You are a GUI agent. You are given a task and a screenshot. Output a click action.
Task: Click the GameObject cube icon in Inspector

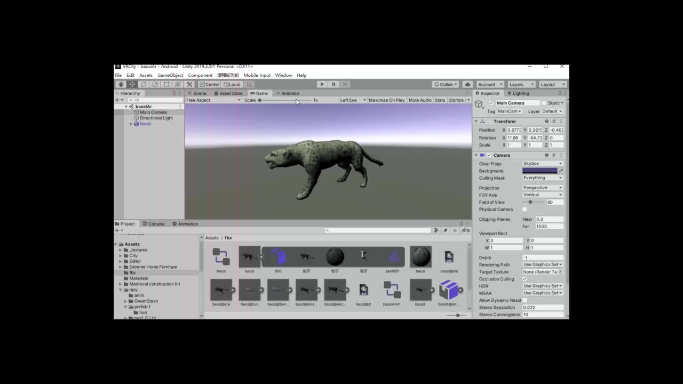pyautogui.click(x=479, y=105)
